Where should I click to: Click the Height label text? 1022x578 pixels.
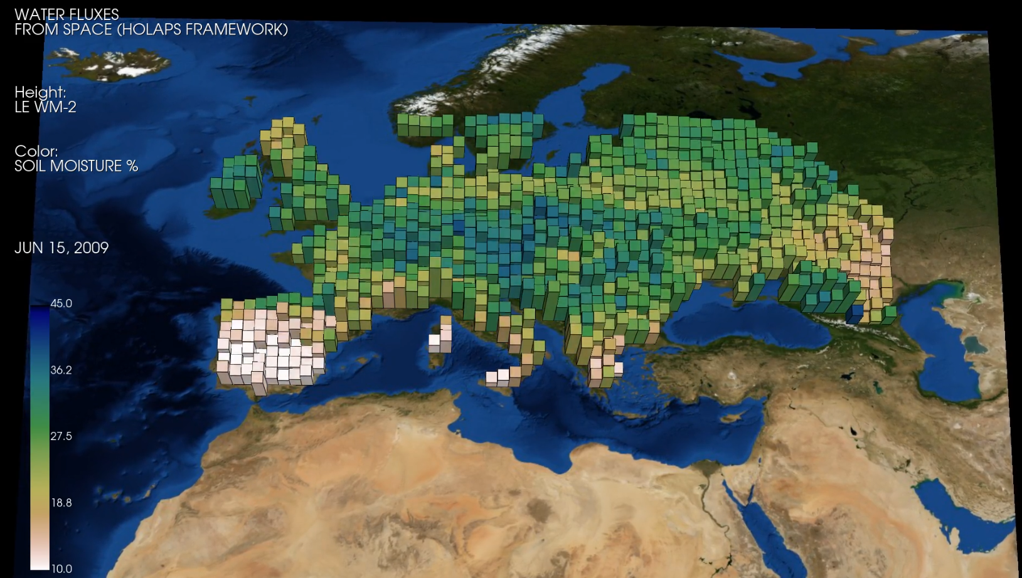pos(40,92)
